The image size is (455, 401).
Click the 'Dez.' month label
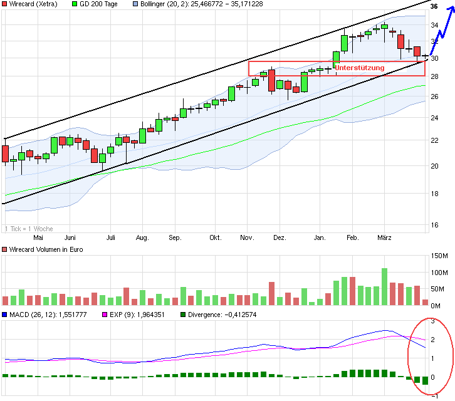coord(280,237)
